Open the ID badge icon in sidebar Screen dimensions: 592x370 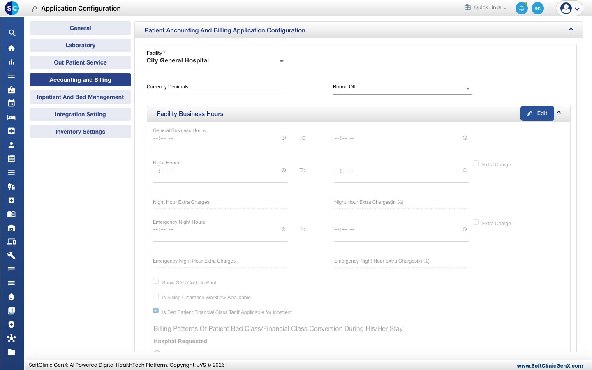(x=12, y=90)
